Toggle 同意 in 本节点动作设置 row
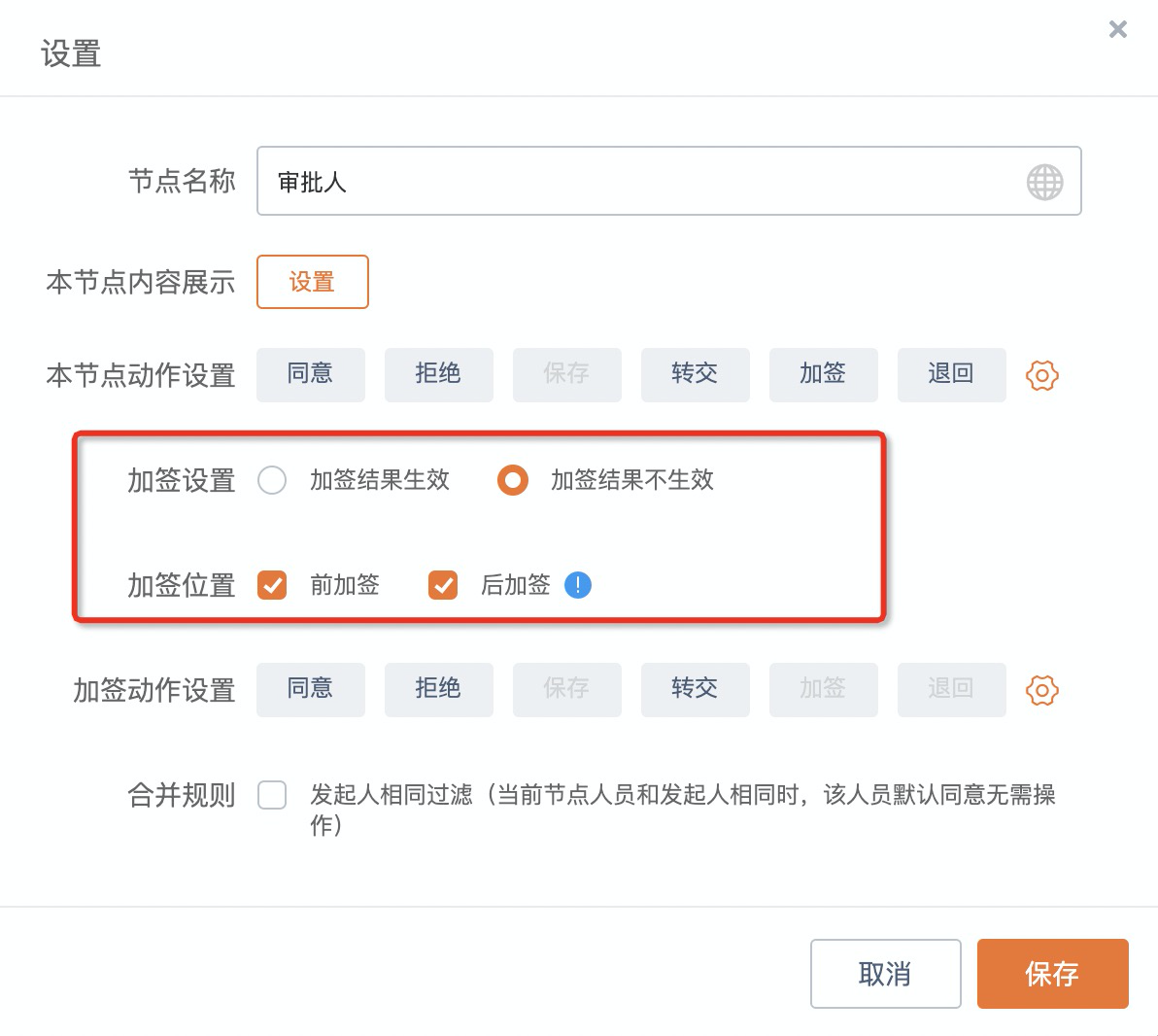The image size is (1158, 1036). click(x=311, y=374)
